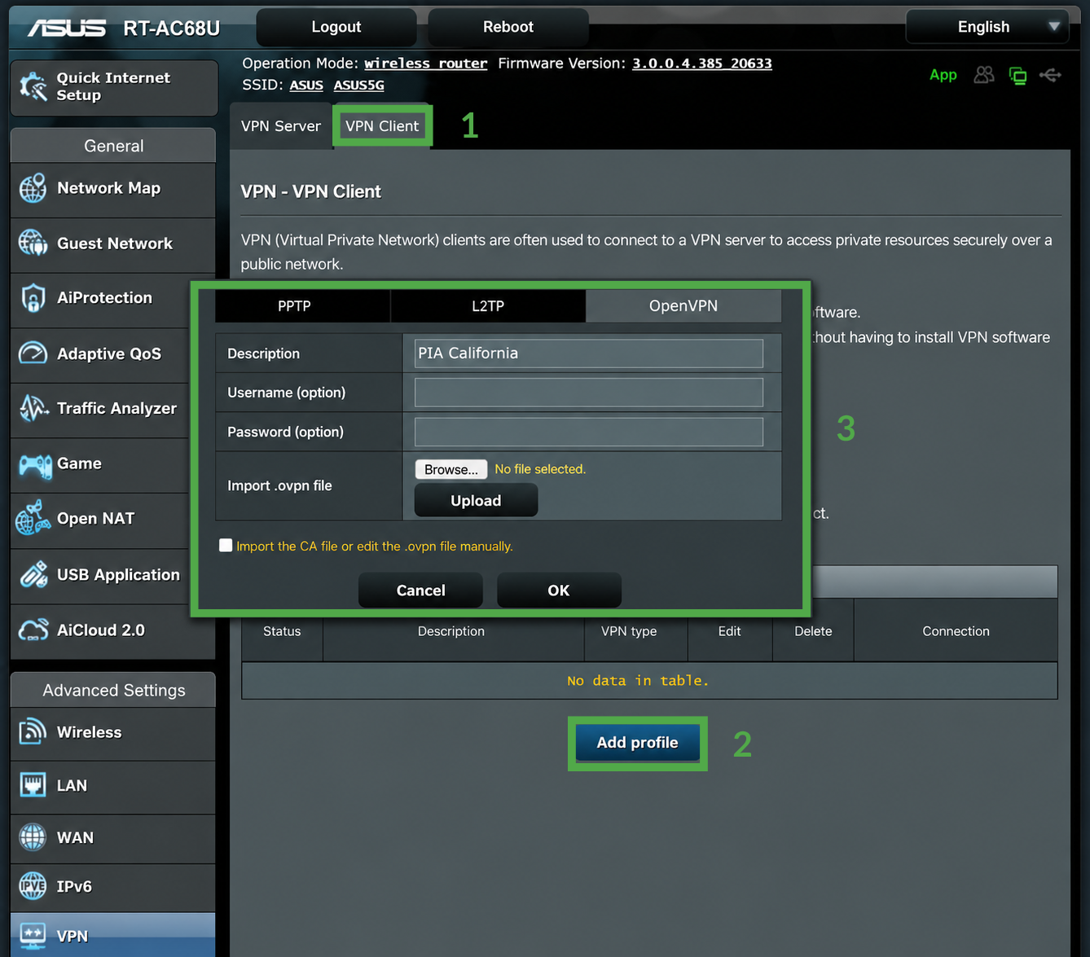The image size is (1090, 957).
Task: Click the Status column header
Action: point(282,631)
